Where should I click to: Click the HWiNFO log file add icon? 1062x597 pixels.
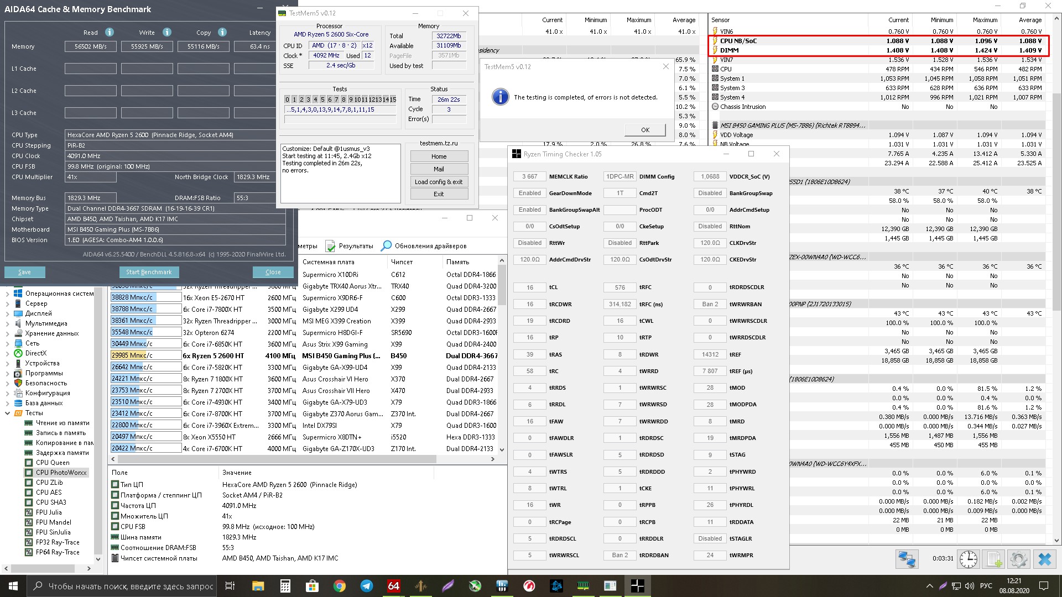[994, 559]
